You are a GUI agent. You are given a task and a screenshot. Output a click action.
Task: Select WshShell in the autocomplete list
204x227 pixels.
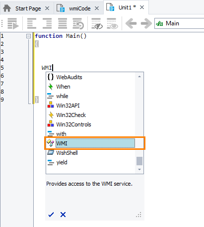(x=91, y=153)
